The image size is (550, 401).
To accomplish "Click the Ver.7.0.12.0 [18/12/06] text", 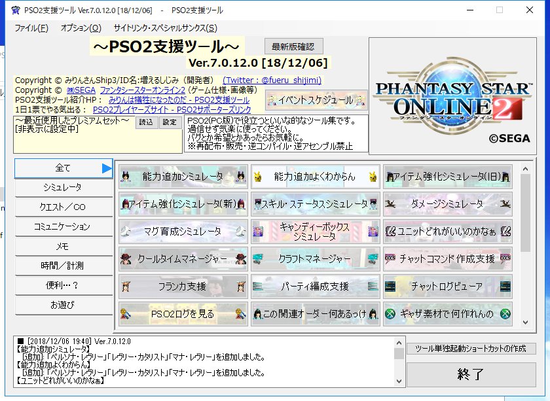I will tap(258, 63).
